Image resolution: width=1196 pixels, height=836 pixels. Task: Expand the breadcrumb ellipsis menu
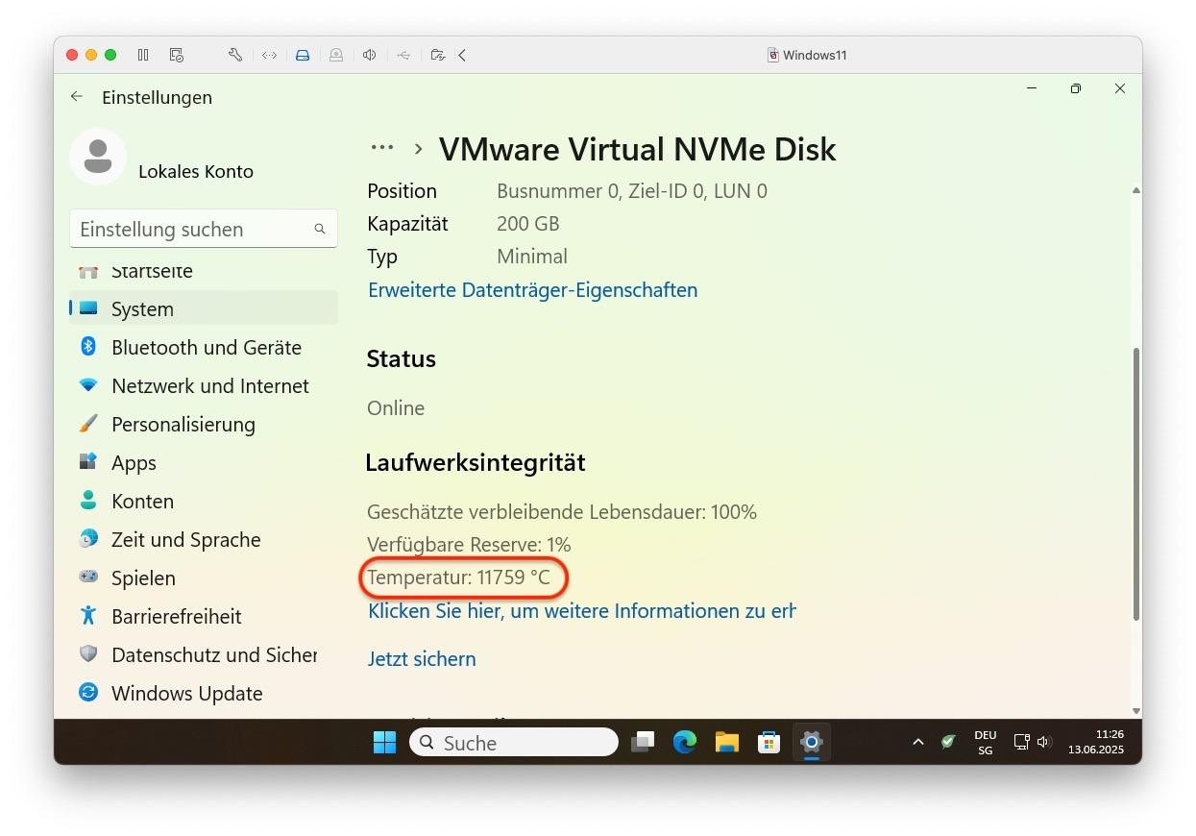pos(382,148)
